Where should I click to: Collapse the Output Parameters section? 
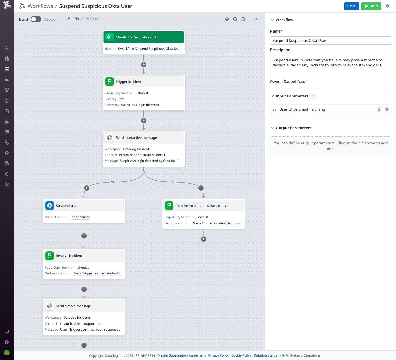click(x=272, y=128)
